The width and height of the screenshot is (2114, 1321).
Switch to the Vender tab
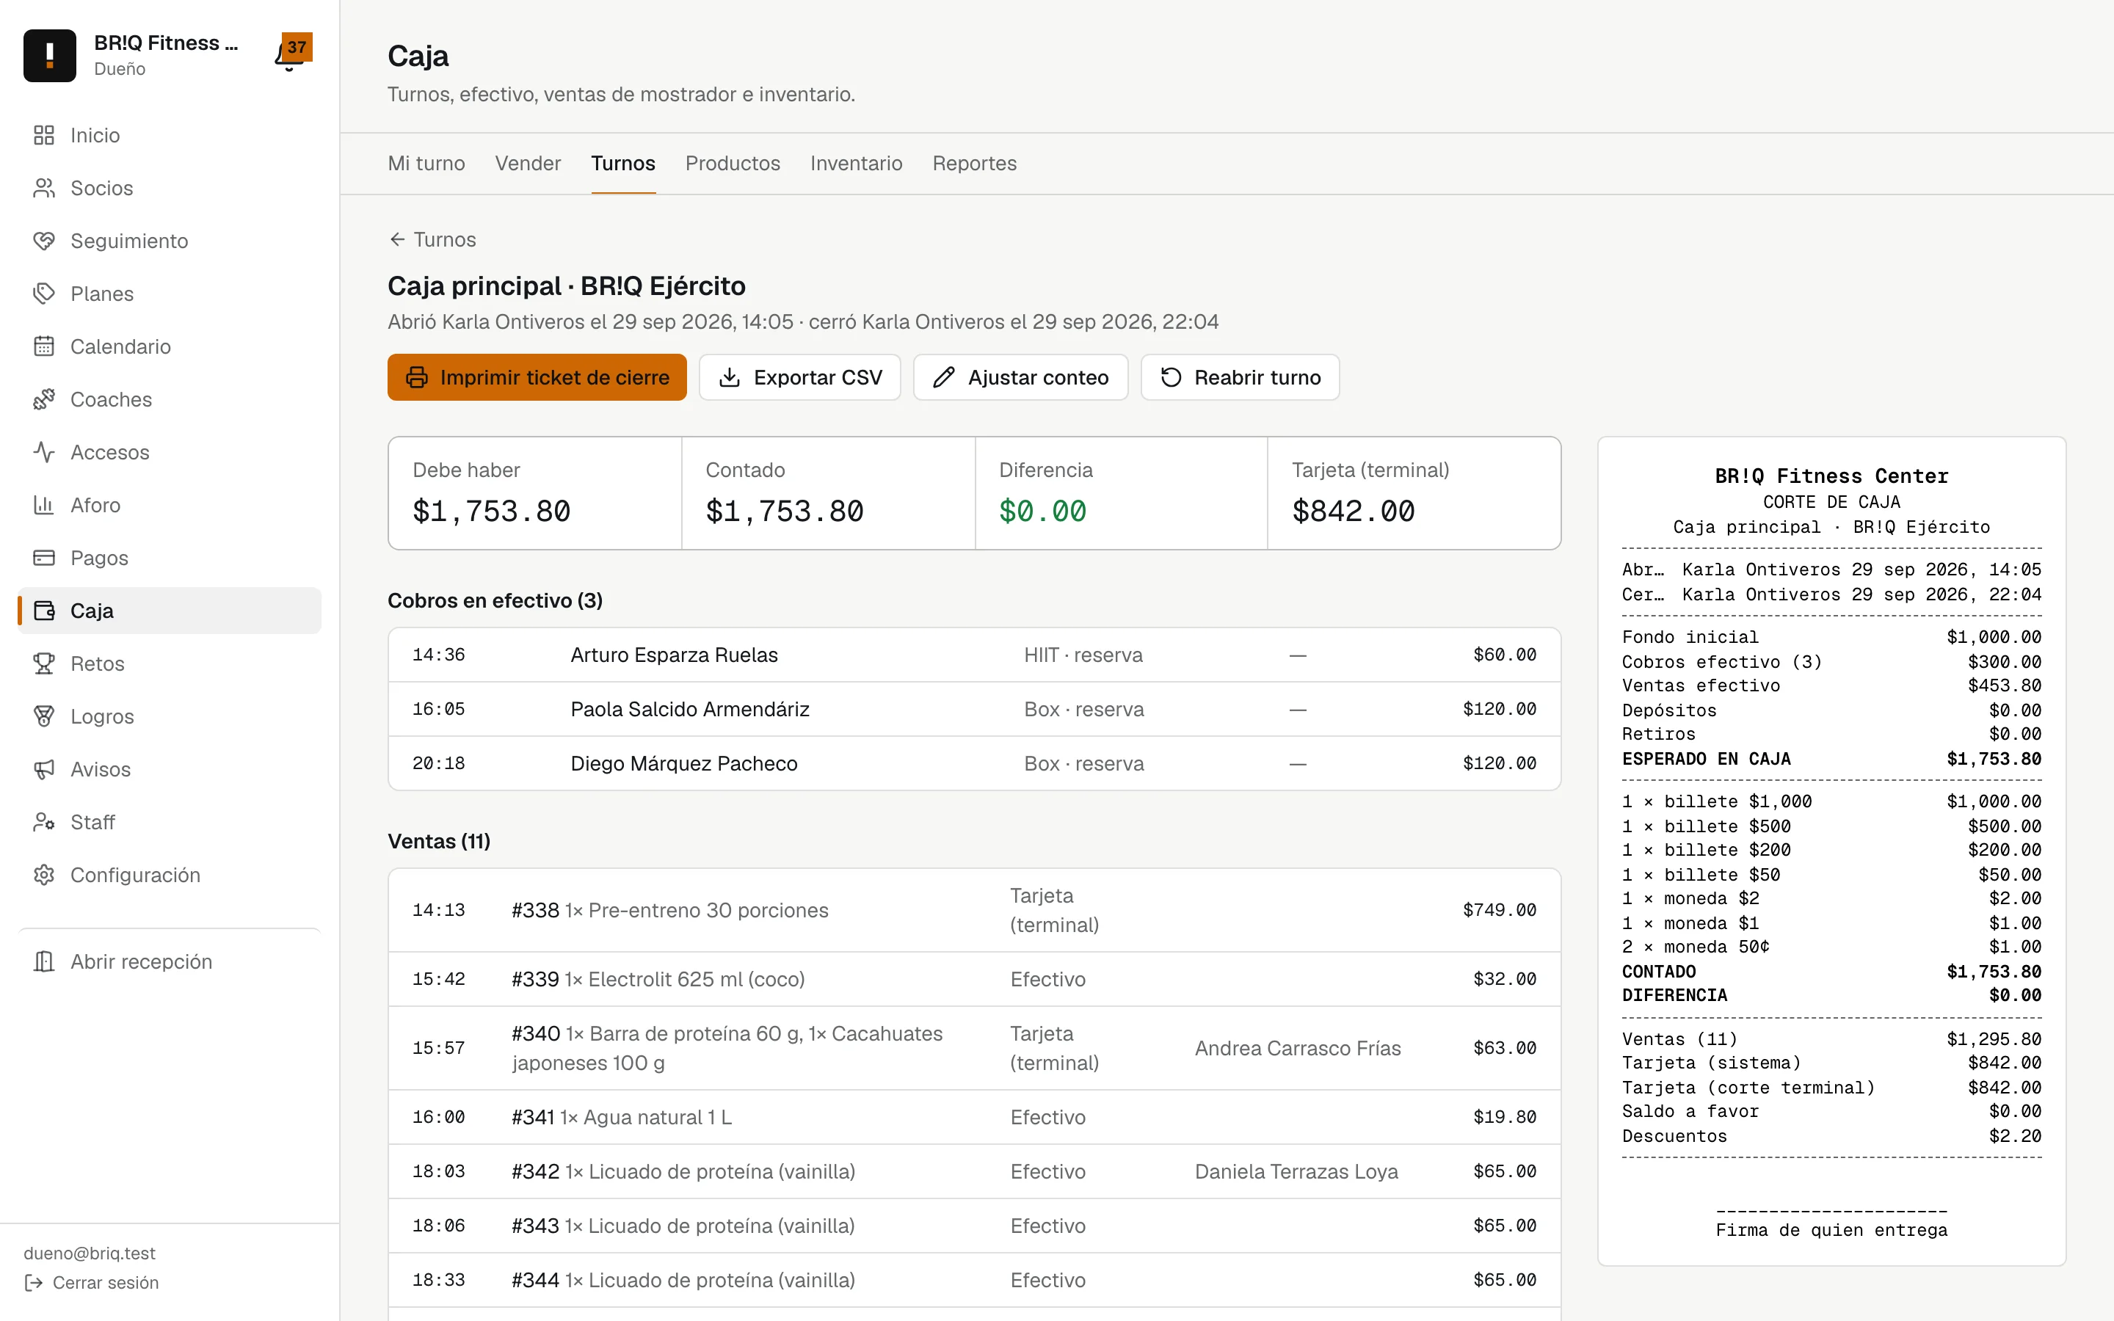pyautogui.click(x=528, y=164)
